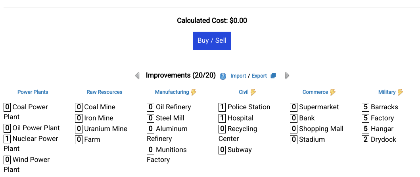420x177 pixels.
Task: Open the Import link
Action: 238,76
